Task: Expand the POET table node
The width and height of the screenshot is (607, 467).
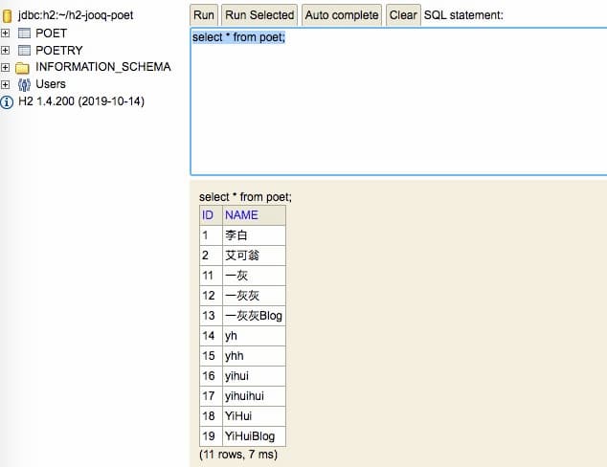Action: [7, 33]
